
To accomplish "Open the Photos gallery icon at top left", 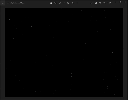I will (3, 3).
